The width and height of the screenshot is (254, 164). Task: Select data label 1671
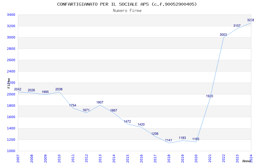tap(86, 110)
